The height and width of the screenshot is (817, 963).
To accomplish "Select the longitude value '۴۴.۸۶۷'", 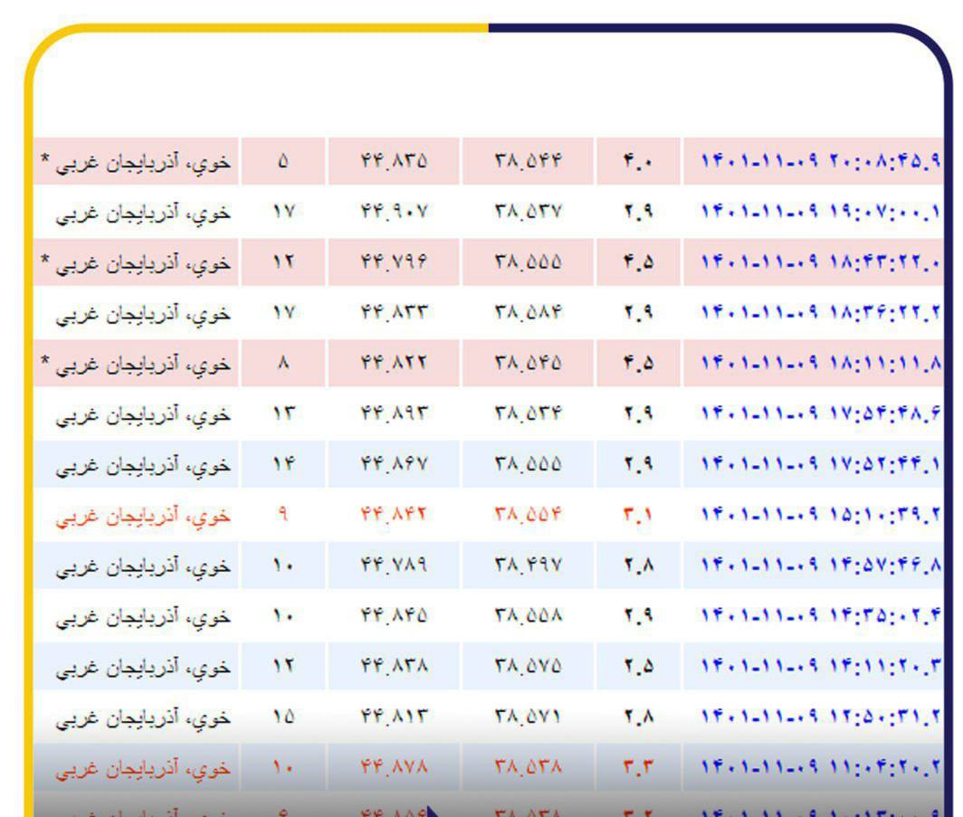I will pyautogui.click(x=394, y=464).
